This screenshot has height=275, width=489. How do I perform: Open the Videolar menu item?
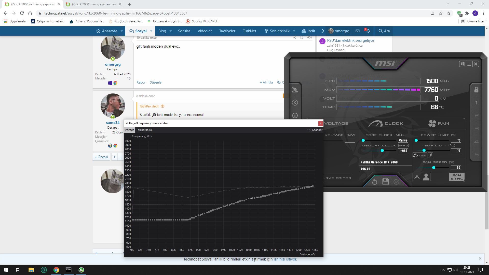coord(205,31)
